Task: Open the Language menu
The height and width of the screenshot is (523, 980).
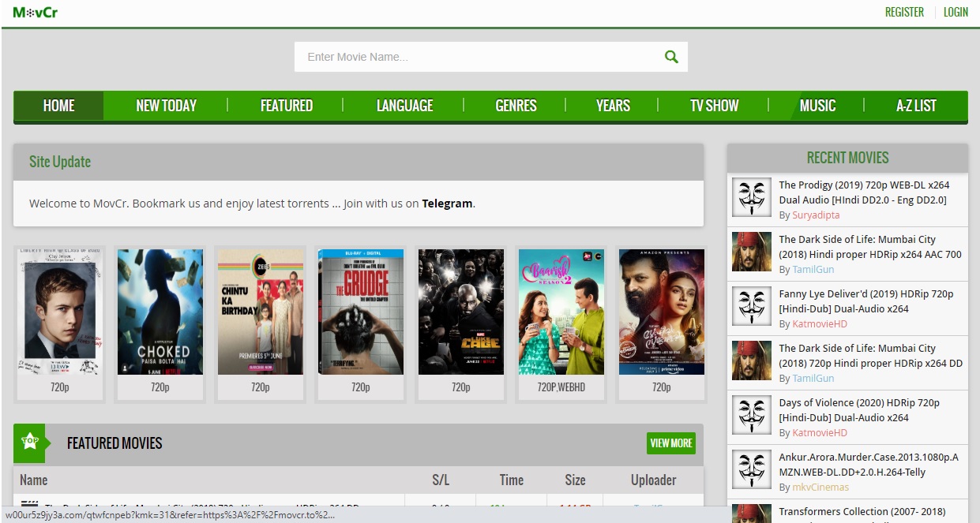Action: point(404,106)
